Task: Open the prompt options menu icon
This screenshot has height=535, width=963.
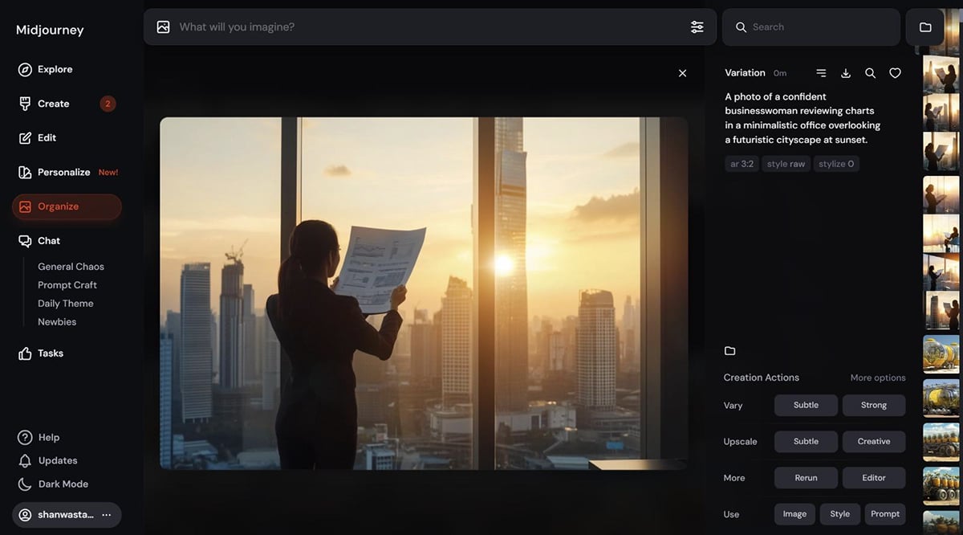Action: (x=821, y=73)
